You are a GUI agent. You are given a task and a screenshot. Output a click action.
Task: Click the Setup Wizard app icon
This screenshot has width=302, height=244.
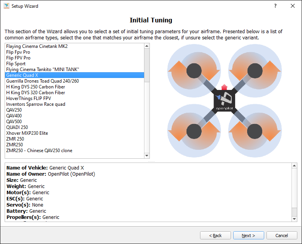[6, 6]
